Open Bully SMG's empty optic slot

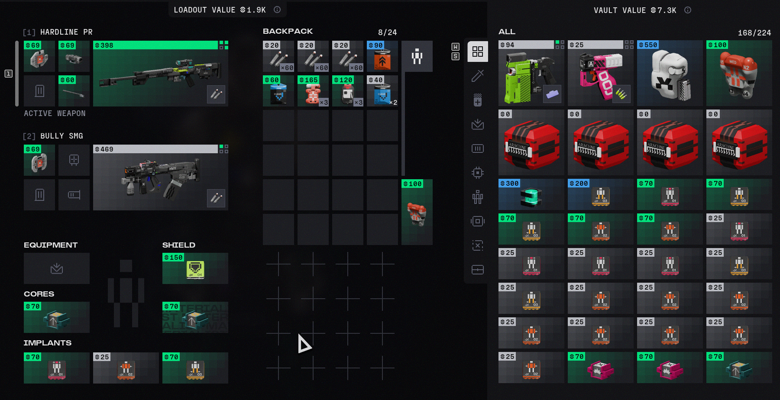[x=74, y=160]
